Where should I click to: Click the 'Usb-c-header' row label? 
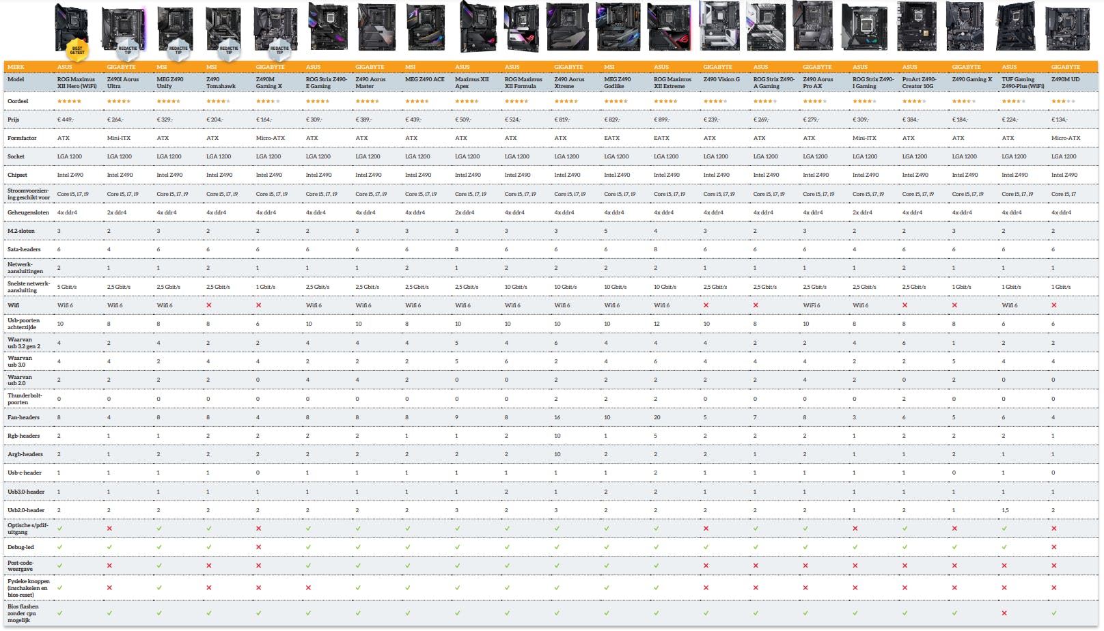pyautogui.click(x=25, y=473)
